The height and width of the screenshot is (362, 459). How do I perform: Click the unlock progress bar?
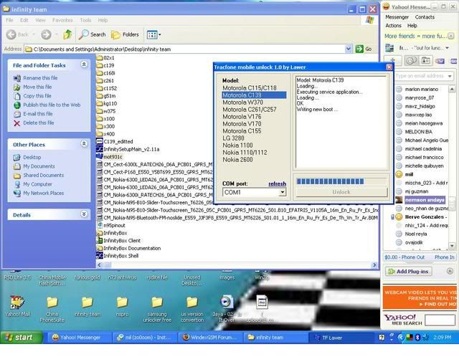pos(341,181)
